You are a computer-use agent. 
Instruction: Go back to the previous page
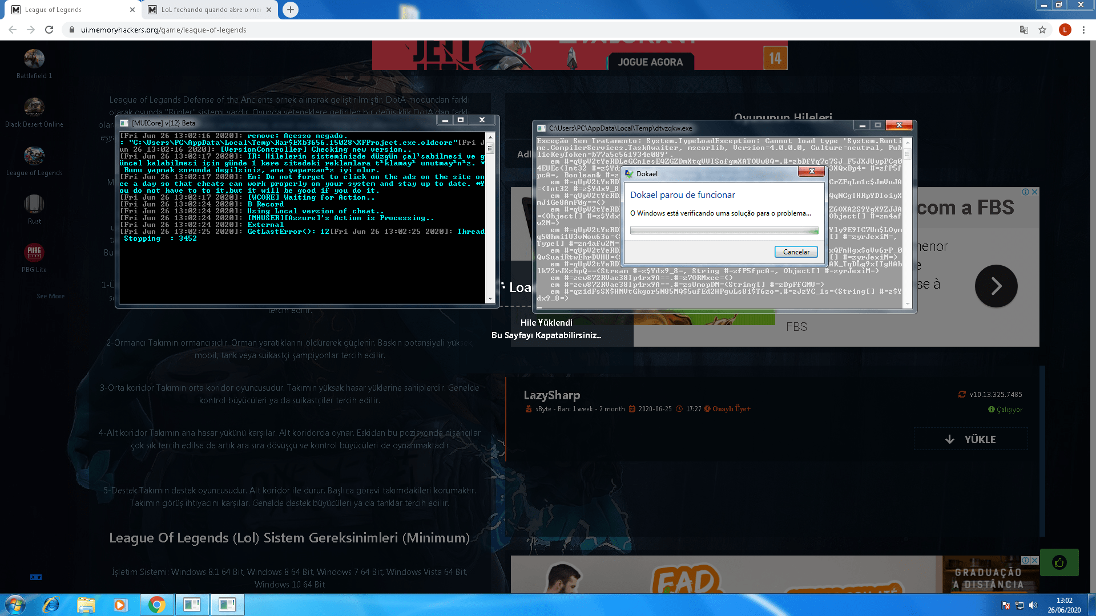coord(13,30)
